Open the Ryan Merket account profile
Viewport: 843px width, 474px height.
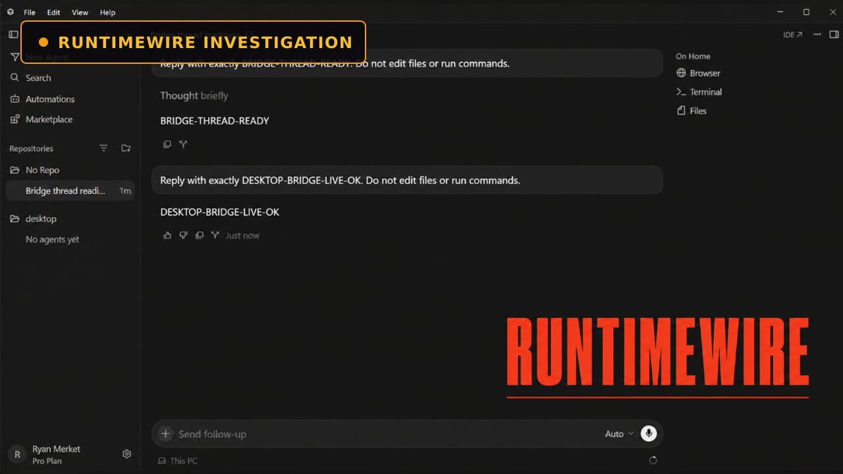click(56, 454)
